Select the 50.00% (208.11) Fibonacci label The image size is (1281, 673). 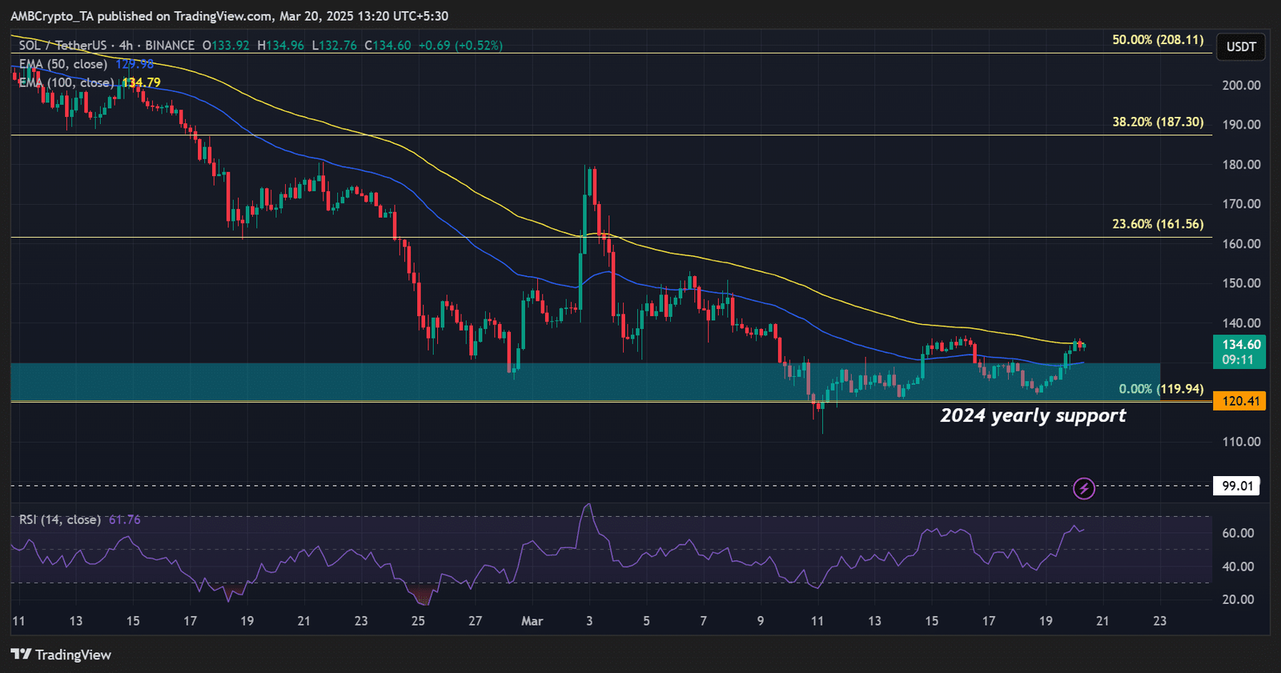coord(1157,40)
